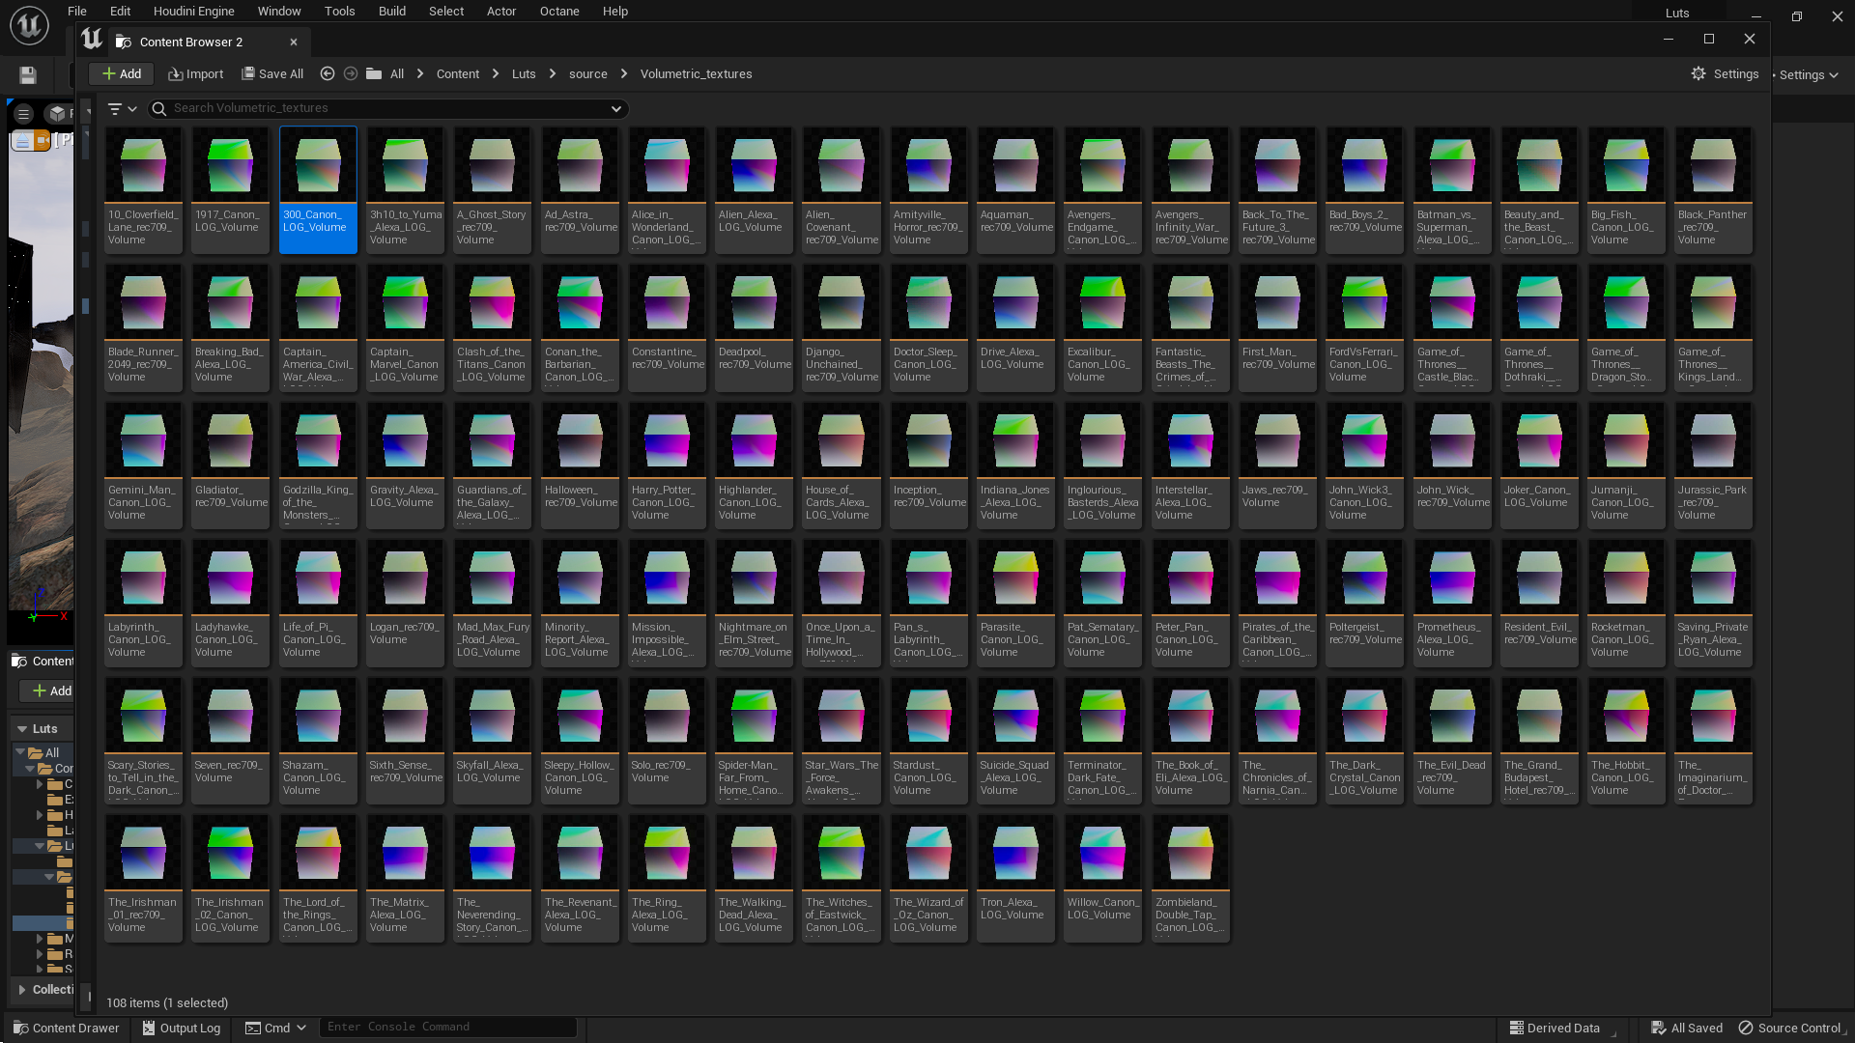Expand the Collections section
The width and height of the screenshot is (1855, 1043).
pyautogui.click(x=21, y=990)
